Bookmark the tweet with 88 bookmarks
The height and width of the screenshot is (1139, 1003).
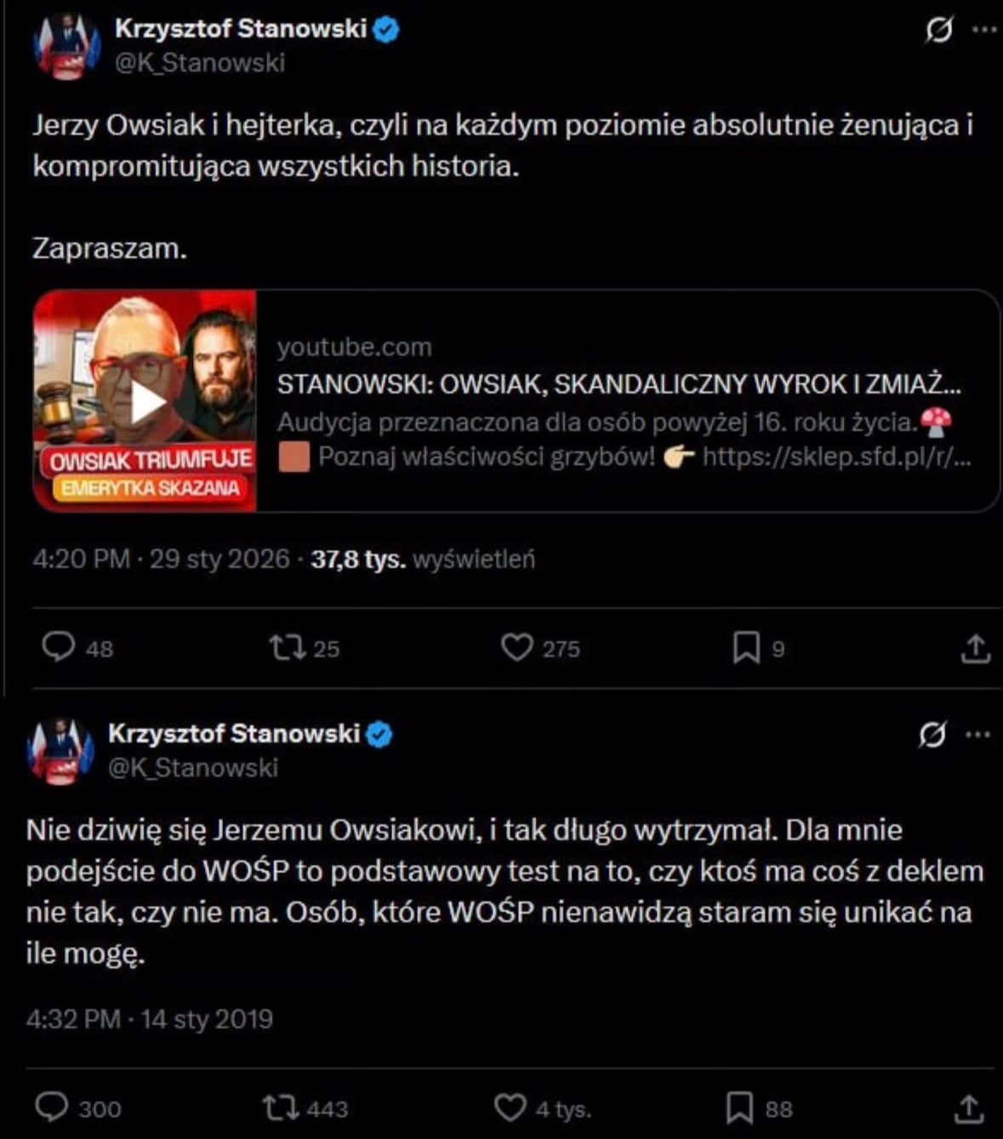[x=739, y=1108]
